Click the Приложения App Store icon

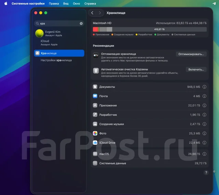pyautogui.click(x=95, y=105)
